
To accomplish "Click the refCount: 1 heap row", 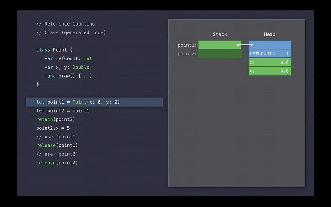I will pyautogui.click(x=270, y=53).
